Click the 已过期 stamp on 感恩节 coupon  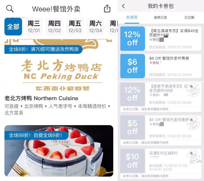(193, 90)
